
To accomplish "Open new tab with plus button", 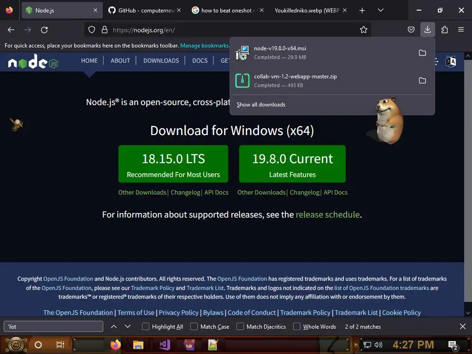I will point(362,10).
